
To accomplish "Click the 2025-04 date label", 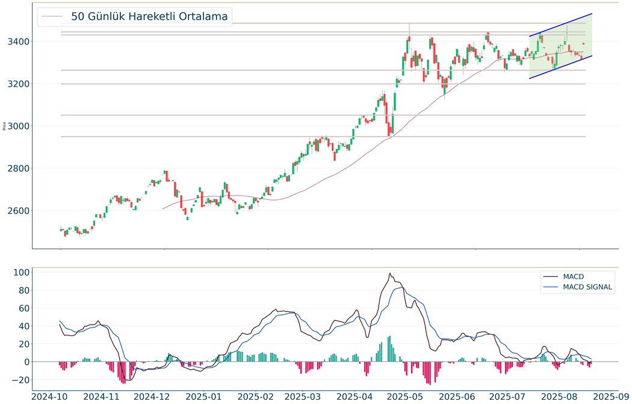I will 355,397.
